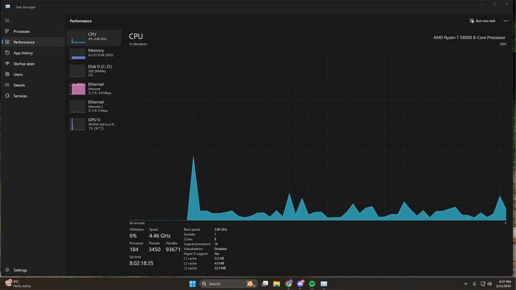Click the 184 processes value
Image resolution: width=516 pixels, height=290 pixels.
[134, 250]
